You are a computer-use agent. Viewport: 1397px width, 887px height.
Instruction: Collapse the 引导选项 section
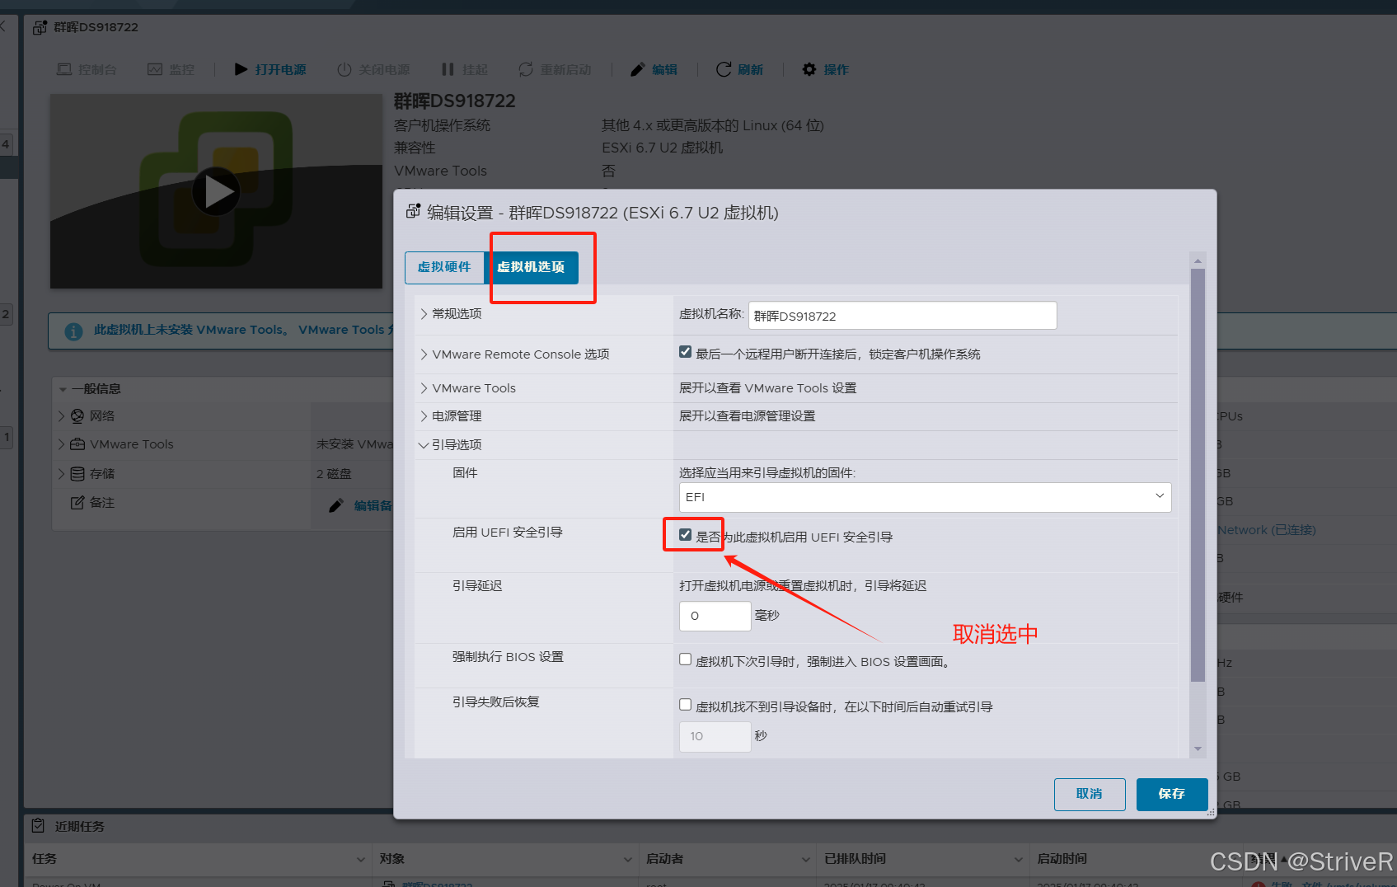[424, 445]
